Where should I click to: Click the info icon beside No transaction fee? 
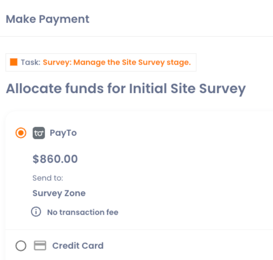tap(36, 212)
